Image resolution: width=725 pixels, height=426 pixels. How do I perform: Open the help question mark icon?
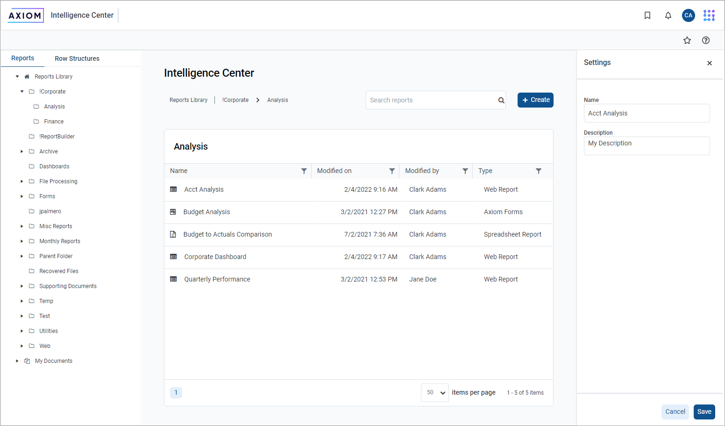tap(705, 40)
